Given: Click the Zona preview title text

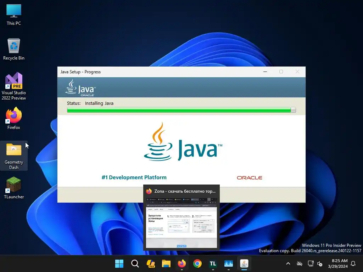Looking at the screenshot, I should pyautogui.click(x=185, y=191).
